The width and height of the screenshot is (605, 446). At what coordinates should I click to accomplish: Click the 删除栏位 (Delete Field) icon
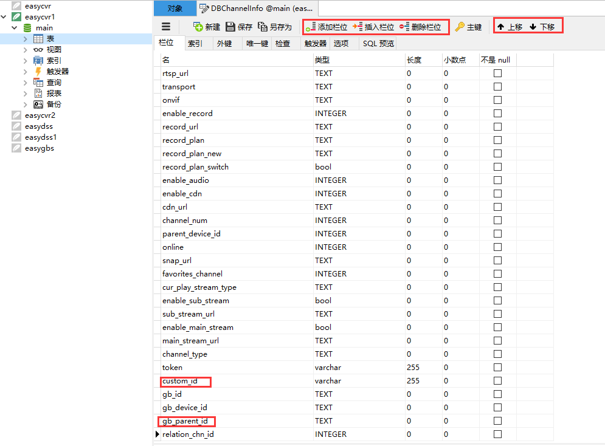point(404,27)
